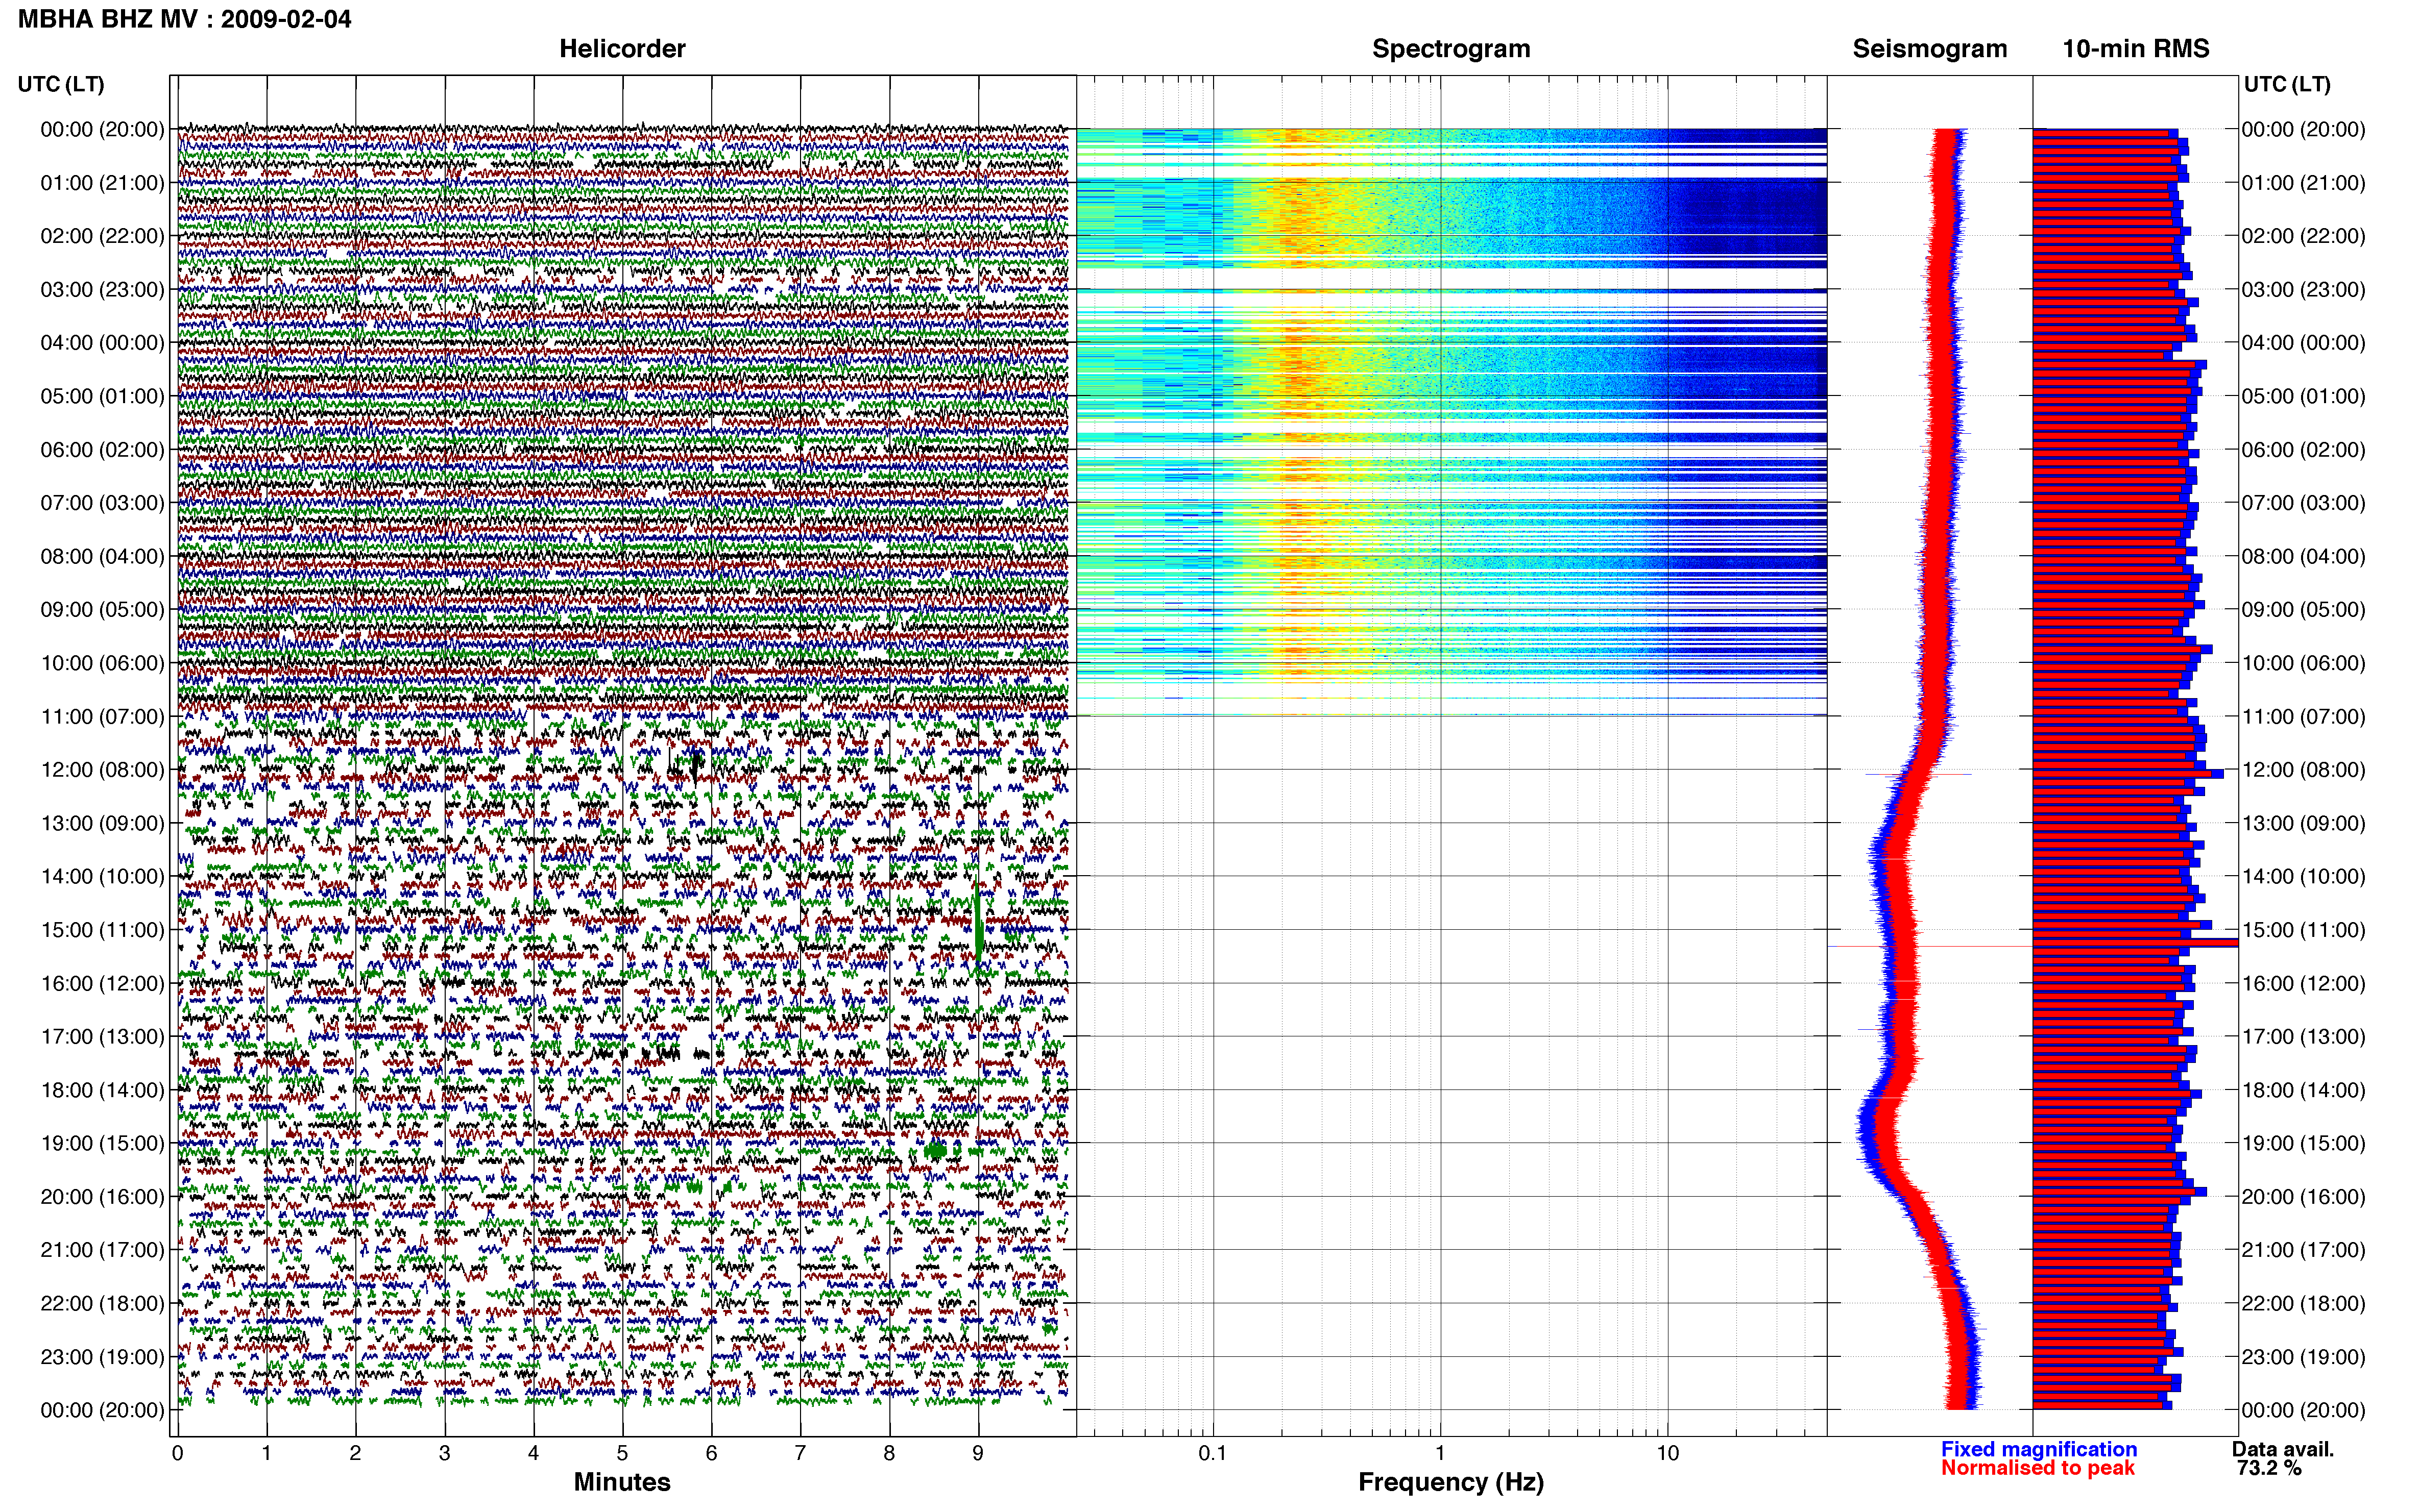Select the "Spectrogram" panel heading
2420x1512 pixels.
click(x=1450, y=49)
